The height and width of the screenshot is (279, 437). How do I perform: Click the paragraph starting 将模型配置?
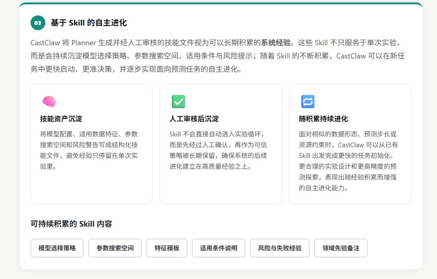point(89,150)
